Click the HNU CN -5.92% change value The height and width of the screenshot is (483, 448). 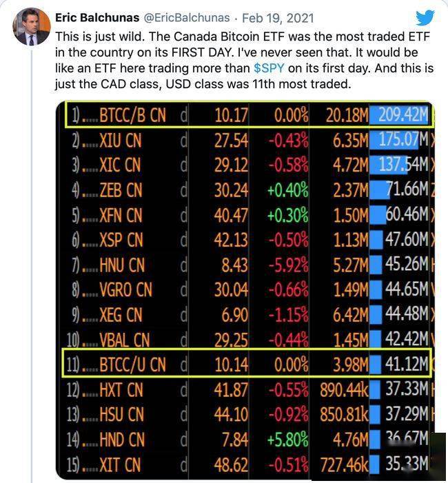pos(288,265)
